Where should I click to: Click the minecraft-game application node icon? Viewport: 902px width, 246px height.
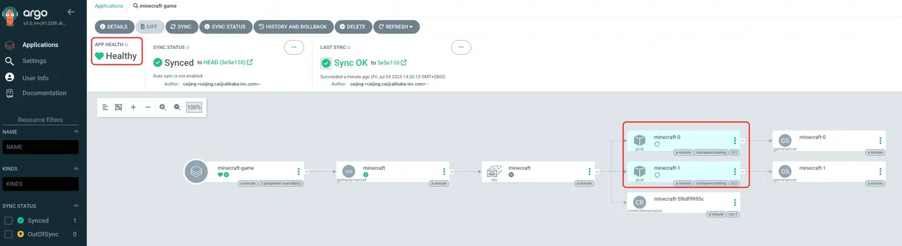(x=196, y=171)
